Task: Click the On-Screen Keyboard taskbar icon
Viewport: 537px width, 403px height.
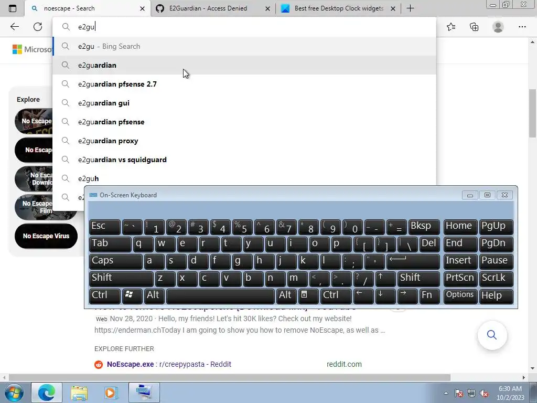Action: click(144, 393)
